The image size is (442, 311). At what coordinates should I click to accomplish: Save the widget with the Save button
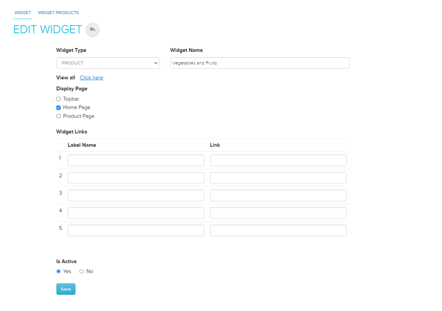coord(66,289)
